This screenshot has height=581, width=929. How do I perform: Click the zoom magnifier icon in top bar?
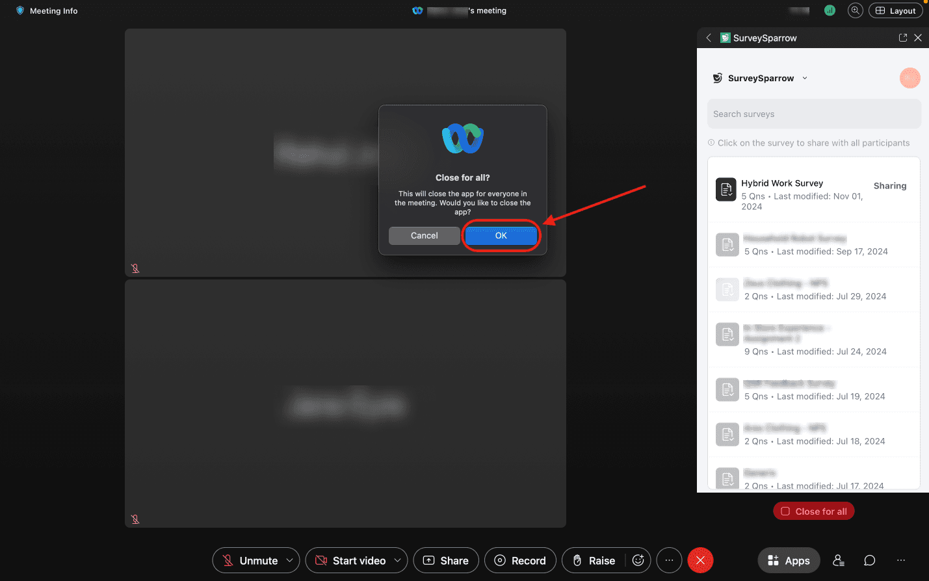[855, 10]
